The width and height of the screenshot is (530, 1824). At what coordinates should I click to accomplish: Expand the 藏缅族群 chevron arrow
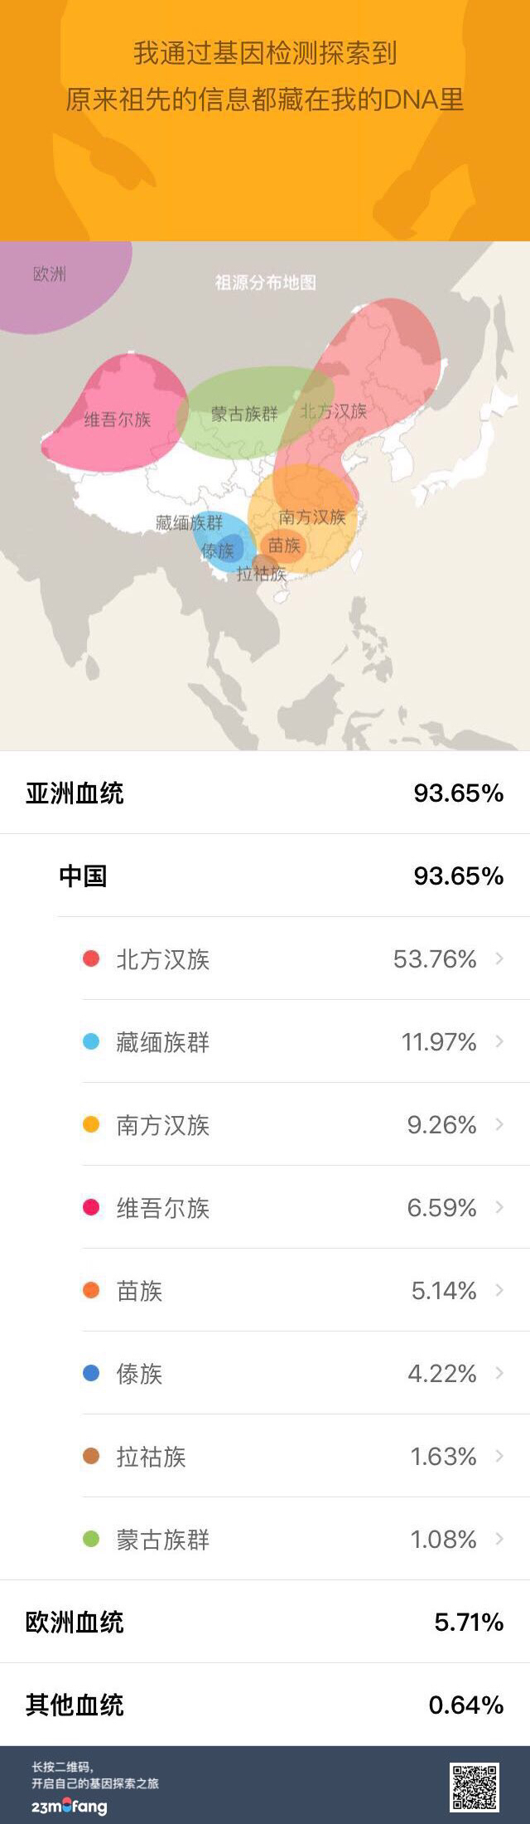click(x=499, y=1041)
